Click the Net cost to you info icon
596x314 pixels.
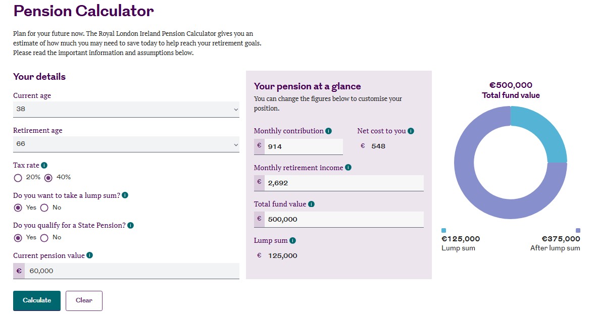(x=411, y=131)
